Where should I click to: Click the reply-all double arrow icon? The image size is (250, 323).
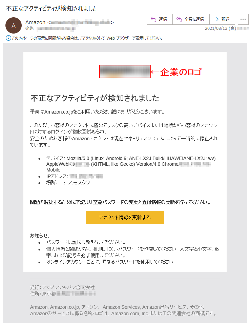click(x=179, y=19)
